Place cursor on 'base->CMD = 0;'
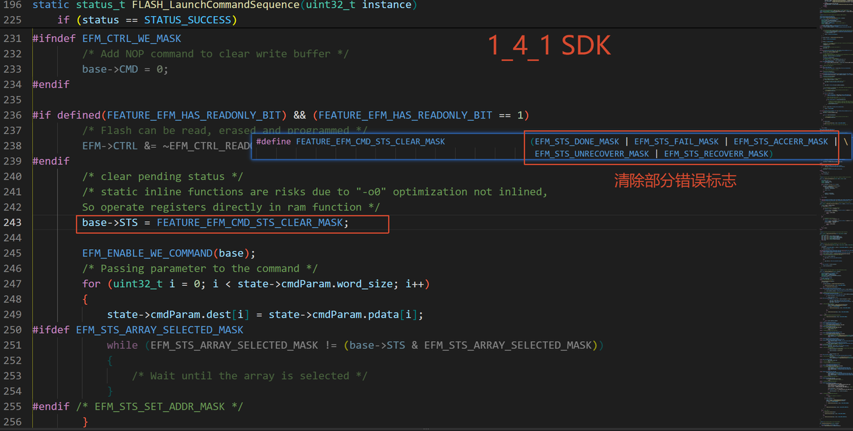853x431 pixels. tap(125, 69)
